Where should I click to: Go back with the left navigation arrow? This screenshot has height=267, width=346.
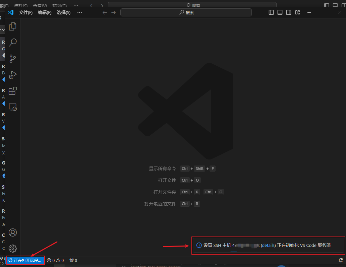105,13
